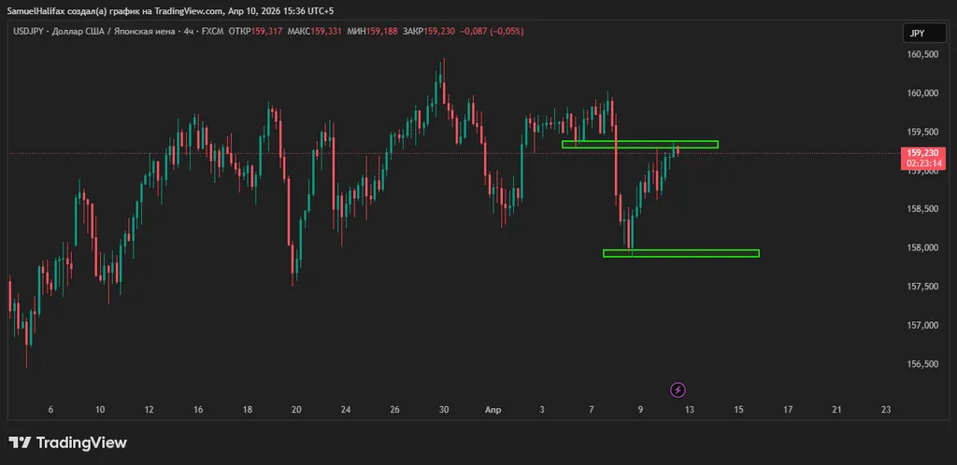Click the lightning bolt event icon
Screen dimensions: 957x465
[678, 389]
